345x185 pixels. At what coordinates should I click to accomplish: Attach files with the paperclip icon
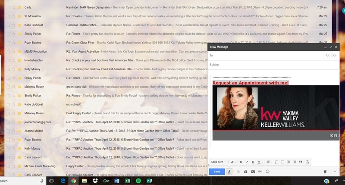238,172
